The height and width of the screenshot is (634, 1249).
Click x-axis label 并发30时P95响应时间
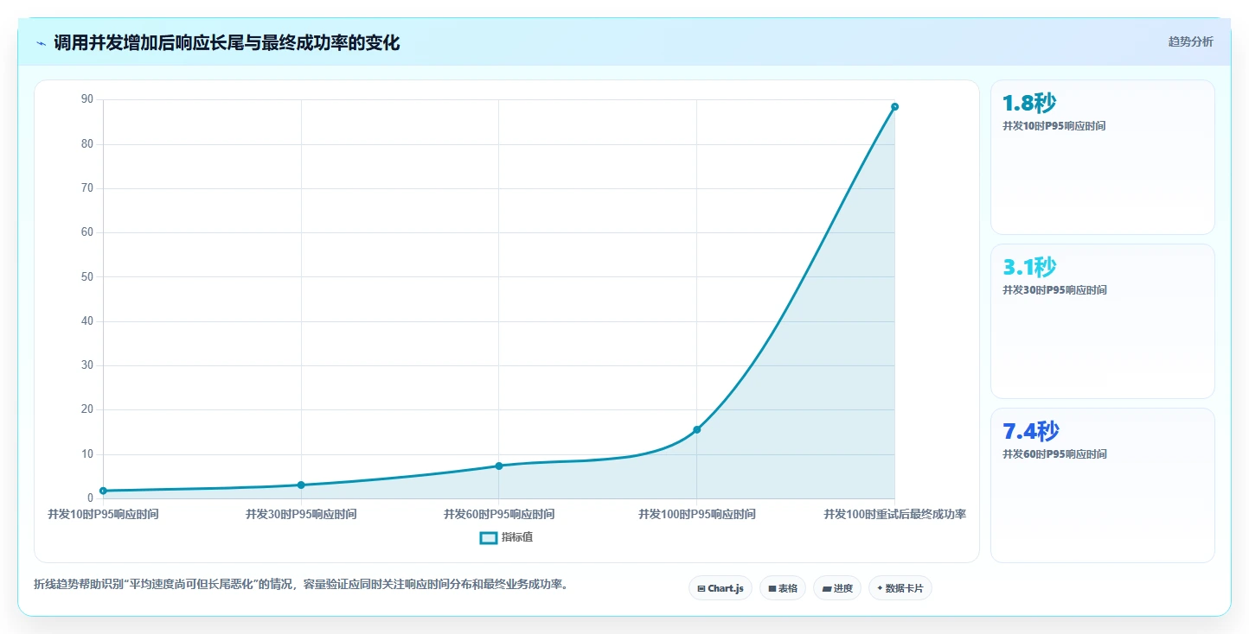click(301, 514)
